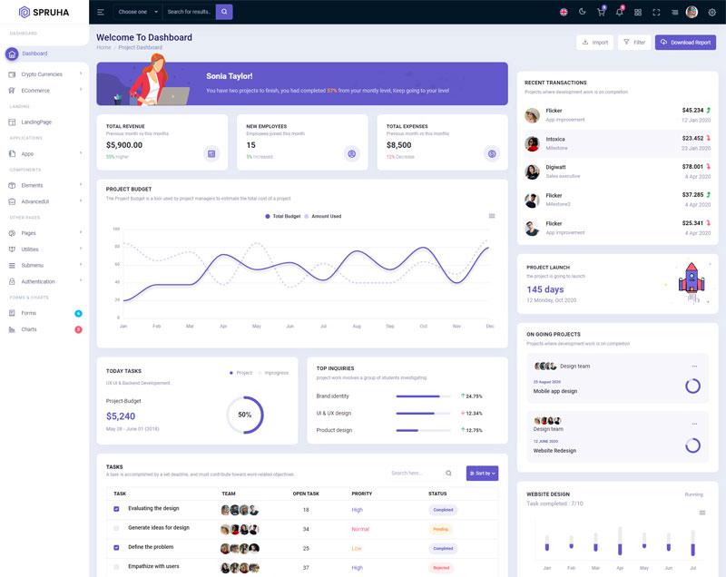Click the UK flag language icon
Image resolution: width=726 pixels, height=577 pixels.
coord(564,12)
